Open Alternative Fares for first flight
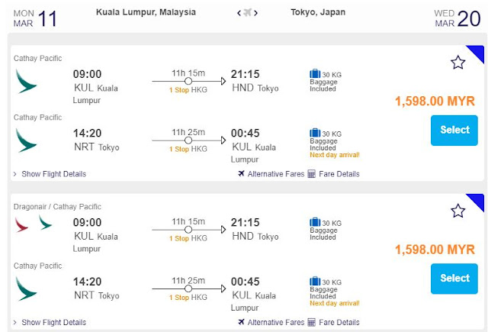 tap(271, 174)
